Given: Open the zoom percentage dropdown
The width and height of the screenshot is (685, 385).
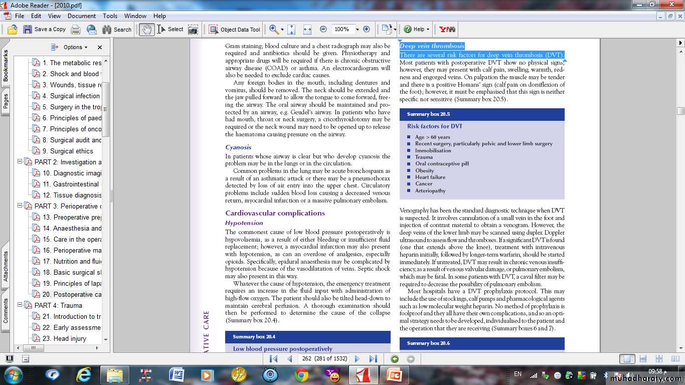Looking at the screenshot, I should click(x=357, y=30).
